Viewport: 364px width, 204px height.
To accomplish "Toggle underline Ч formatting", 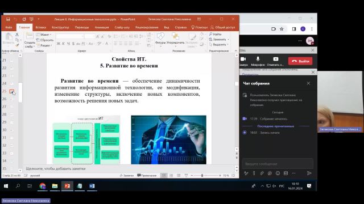I will [x=68, y=44].
